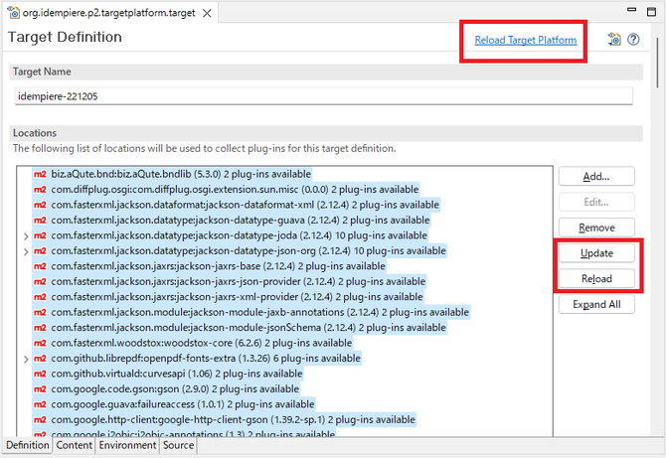This screenshot has height=458, width=666.
Task: Click the Remove button
Action: [596, 228]
